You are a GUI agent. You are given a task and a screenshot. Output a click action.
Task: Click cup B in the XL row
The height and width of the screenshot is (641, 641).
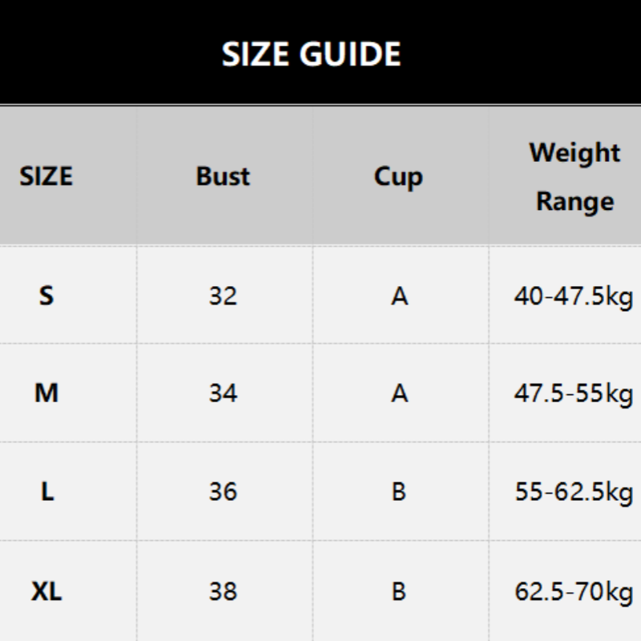[x=398, y=591]
